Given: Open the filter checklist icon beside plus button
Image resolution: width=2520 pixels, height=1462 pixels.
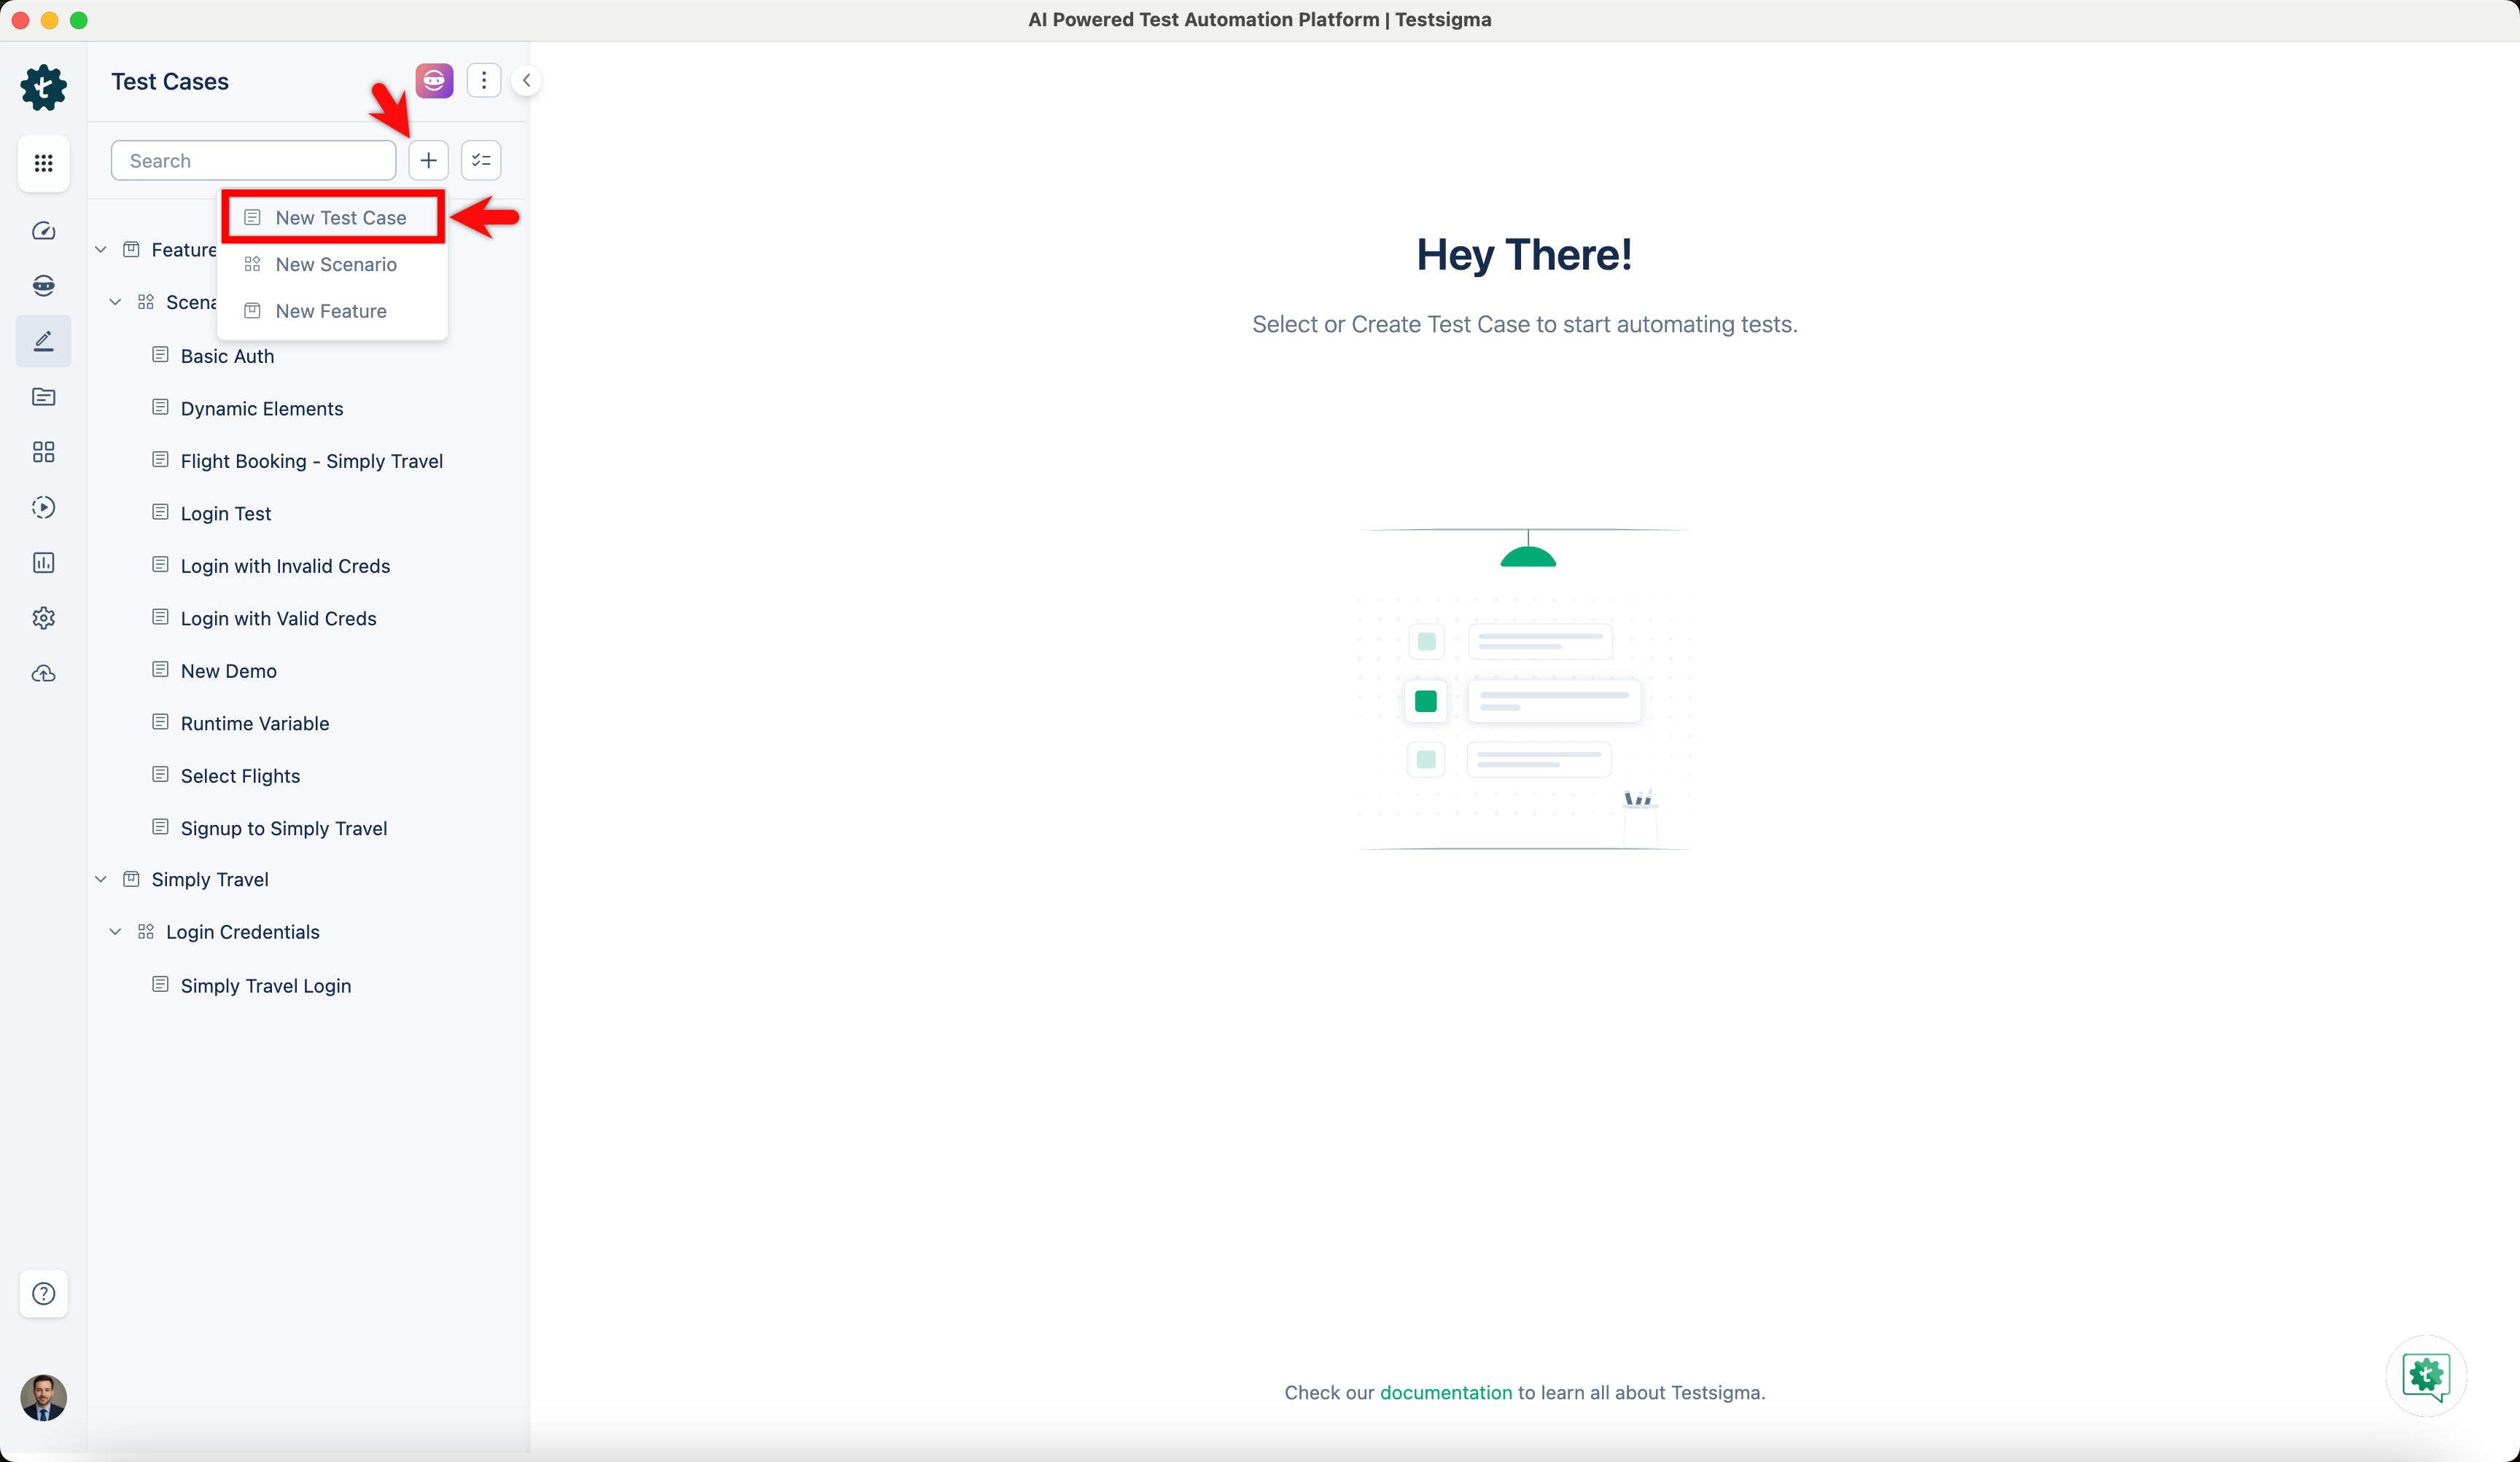Looking at the screenshot, I should point(480,160).
